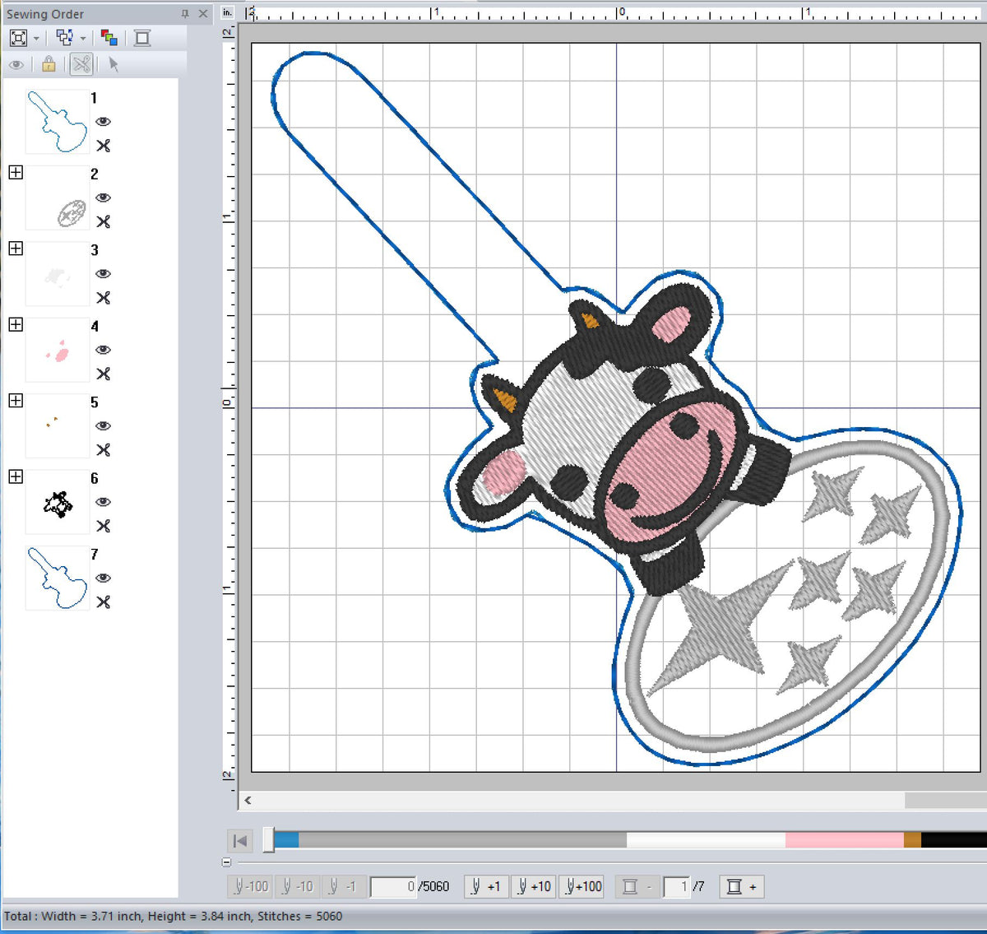Image resolution: width=987 pixels, height=934 pixels.
Task: Click the lock icon in the Sewing Order panel
Action: click(x=48, y=65)
